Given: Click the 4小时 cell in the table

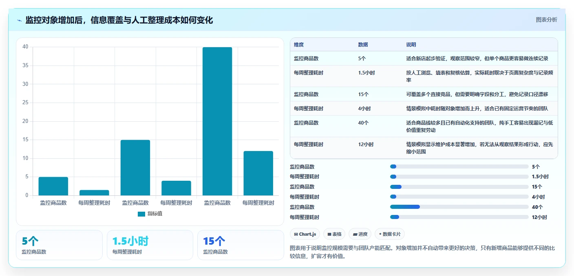Looking at the screenshot, I should coord(364,109).
